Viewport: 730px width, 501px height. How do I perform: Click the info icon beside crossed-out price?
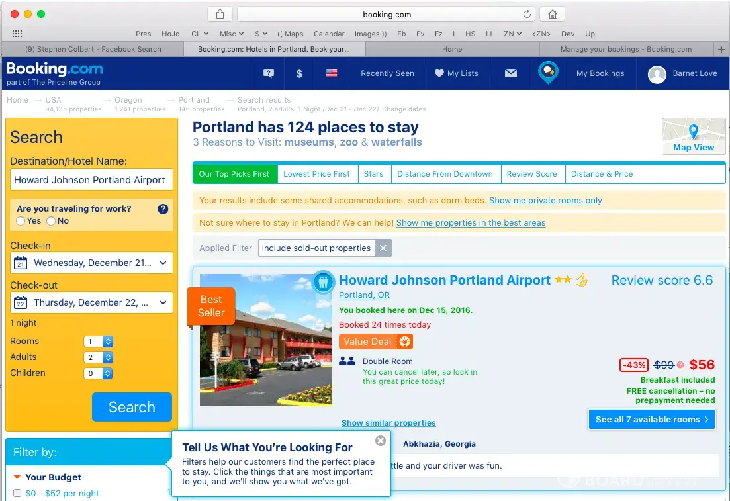(680, 365)
